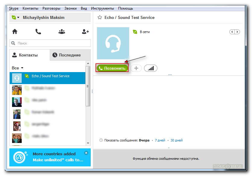
Task: Click the Echo / Sound Test Service header title
Action: click(x=130, y=17)
